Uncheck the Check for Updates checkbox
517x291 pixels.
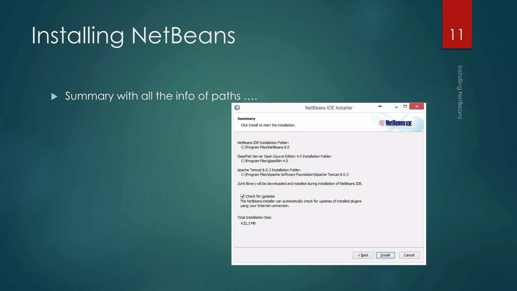point(243,196)
